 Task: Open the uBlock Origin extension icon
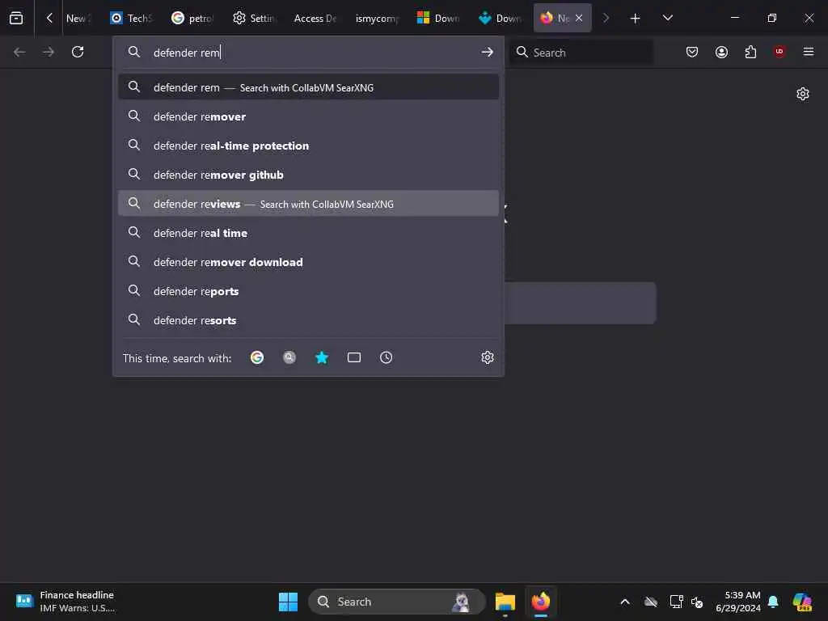click(x=779, y=52)
